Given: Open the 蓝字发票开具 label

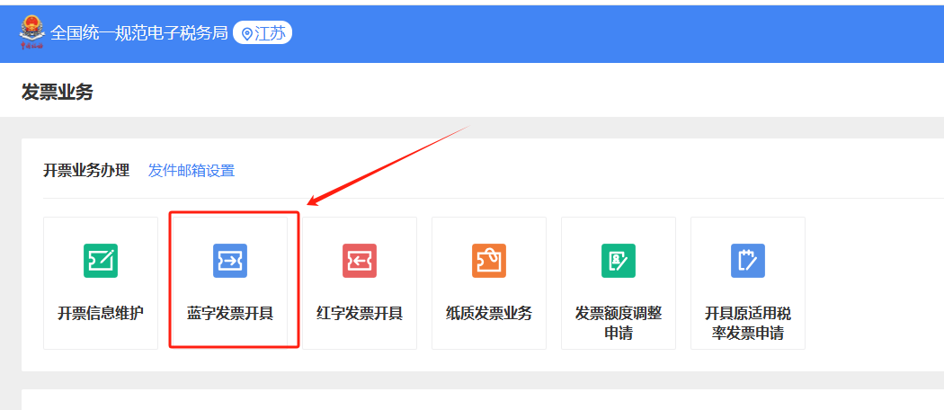Looking at the screenshot, I should (x=230, y=314).
